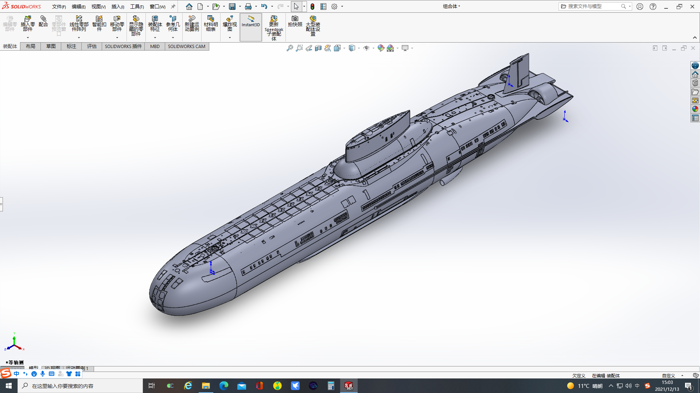Viewport: 700px width, 393px height.
Task: Toggle the traffic light rebuild icon
Action: coord(312,7)
